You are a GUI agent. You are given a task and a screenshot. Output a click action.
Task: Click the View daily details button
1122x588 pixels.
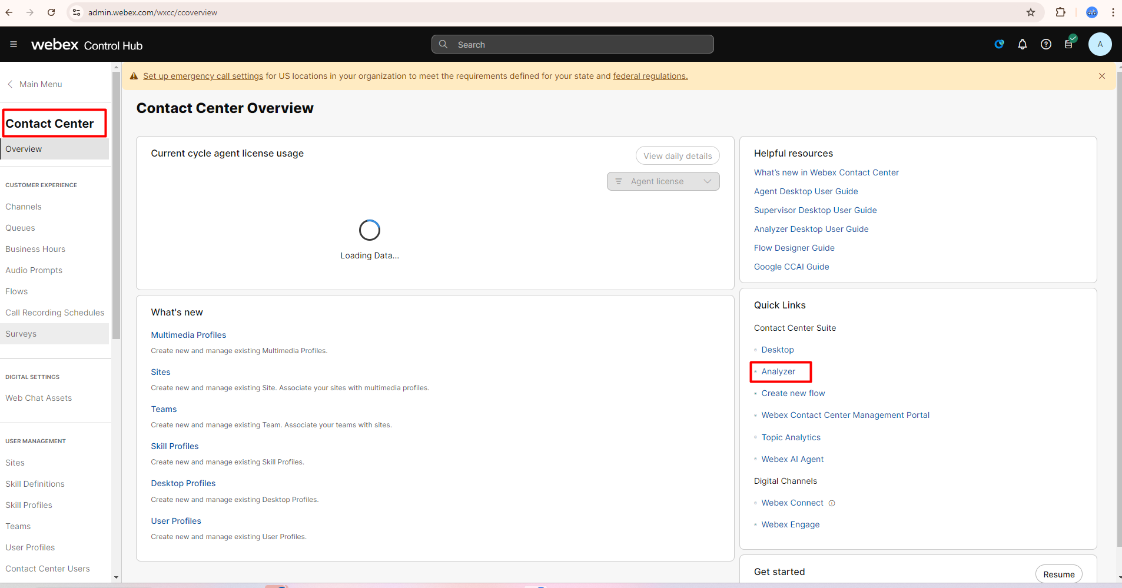678,156
